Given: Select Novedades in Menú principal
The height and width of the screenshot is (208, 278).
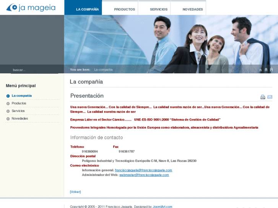Looking at the screenshot, I should point(20,118).
